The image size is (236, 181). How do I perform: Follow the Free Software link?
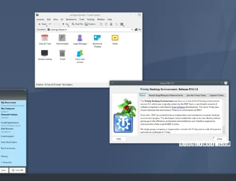tap(178, 107)
